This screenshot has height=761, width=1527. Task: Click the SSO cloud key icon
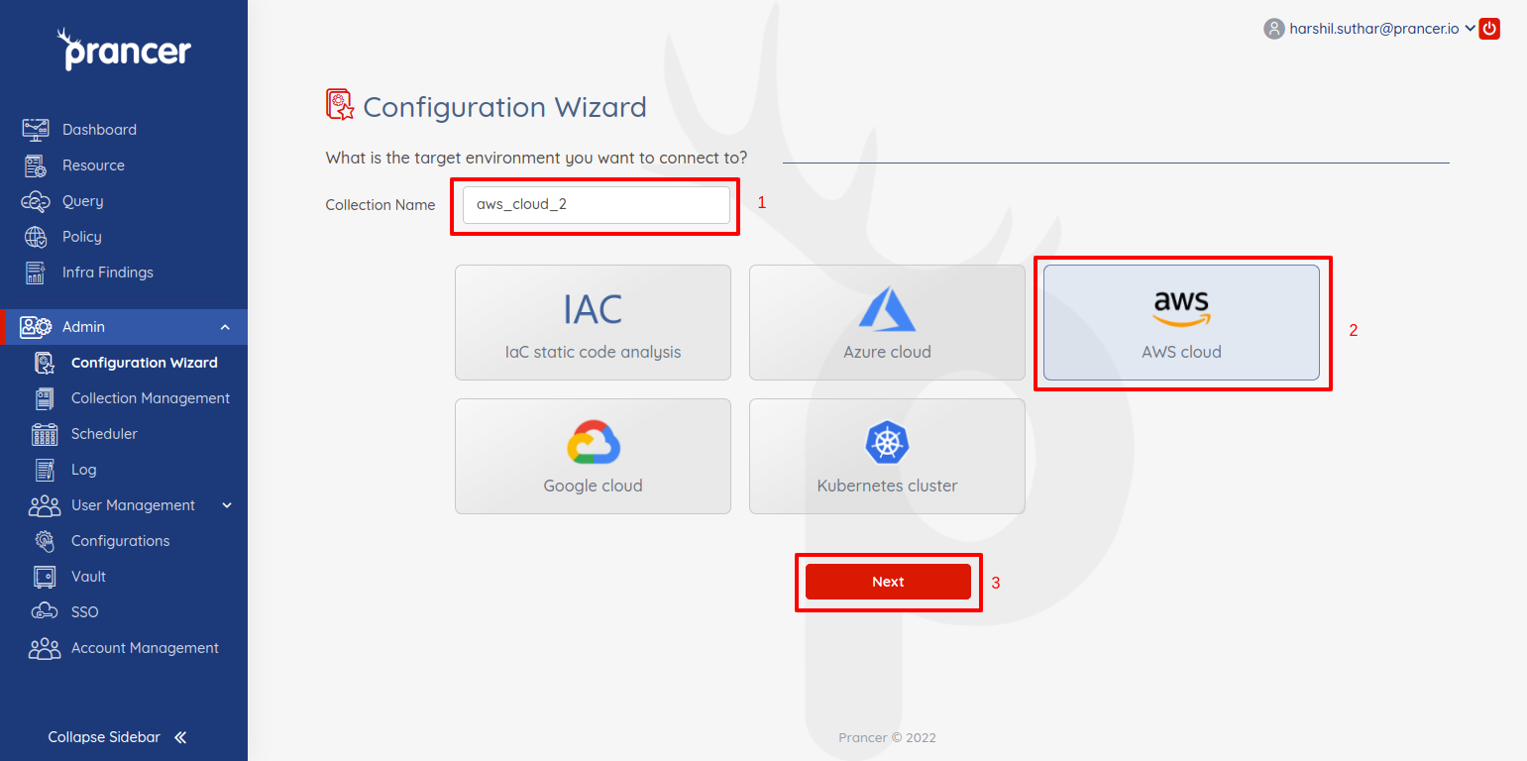point(45,612)
